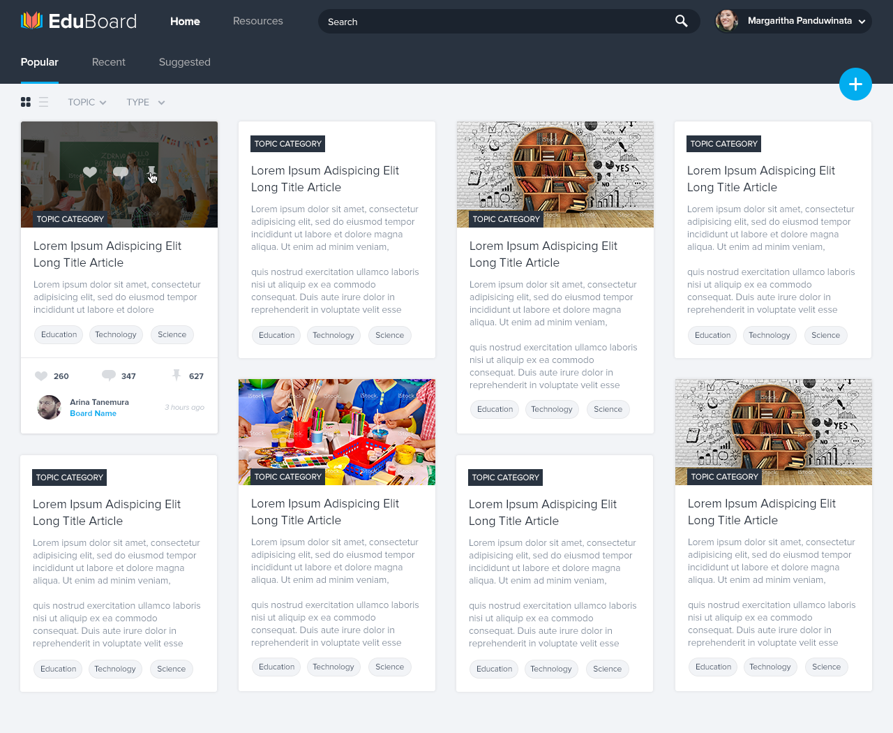893x733 pixels.
Task: Switch to the Suggested tab
Action: [x=184, y=62]
